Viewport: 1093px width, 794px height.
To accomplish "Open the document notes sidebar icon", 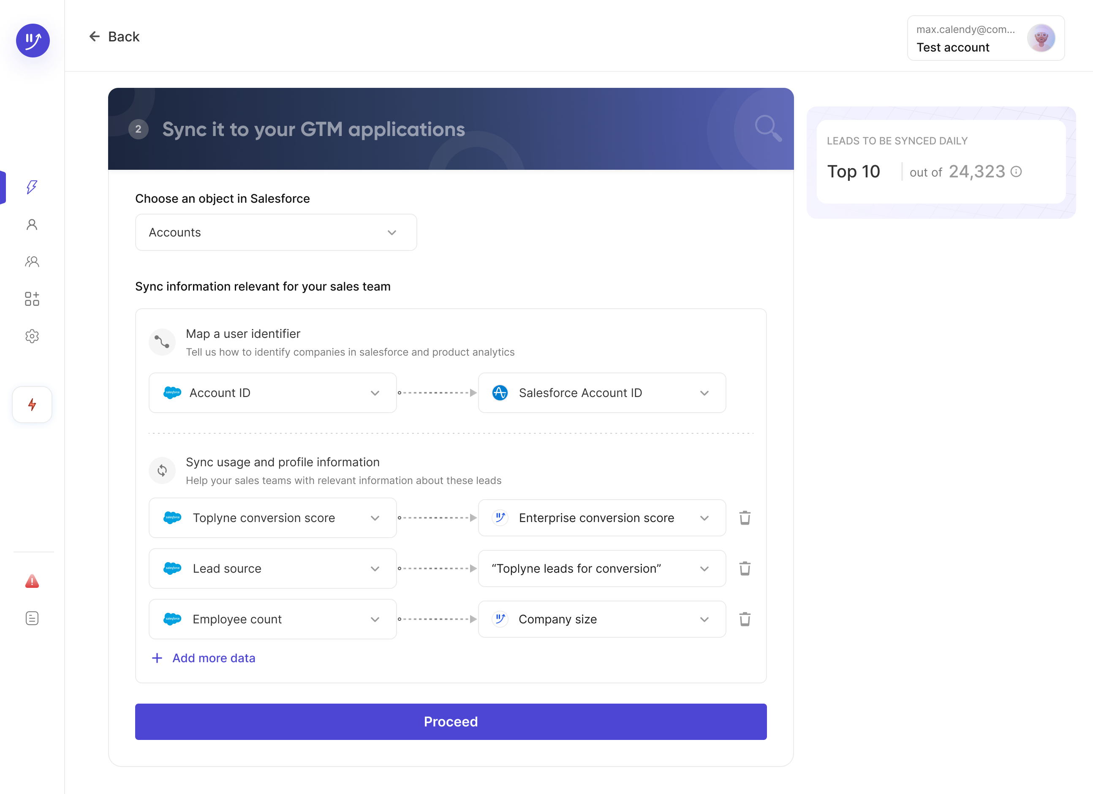I will point(32,618).
